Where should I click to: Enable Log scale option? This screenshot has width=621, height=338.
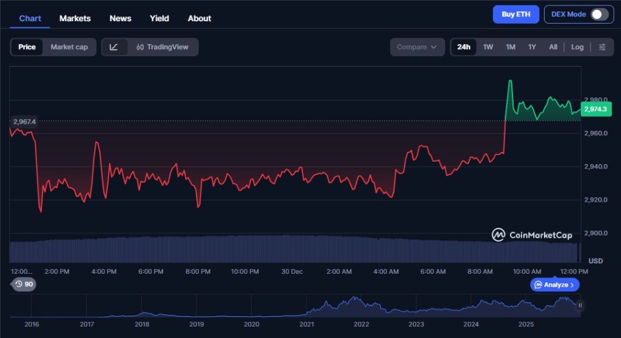point(577,47)
